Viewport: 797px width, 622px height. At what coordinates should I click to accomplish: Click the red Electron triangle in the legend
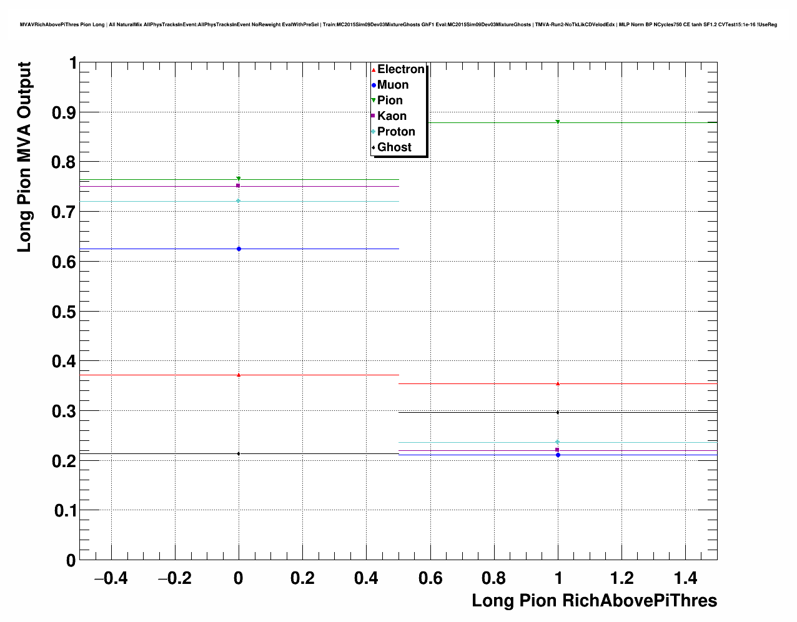click(x=374, y=70)
